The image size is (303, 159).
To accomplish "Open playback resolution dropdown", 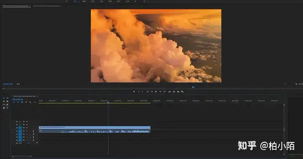I will coord(289,84).
